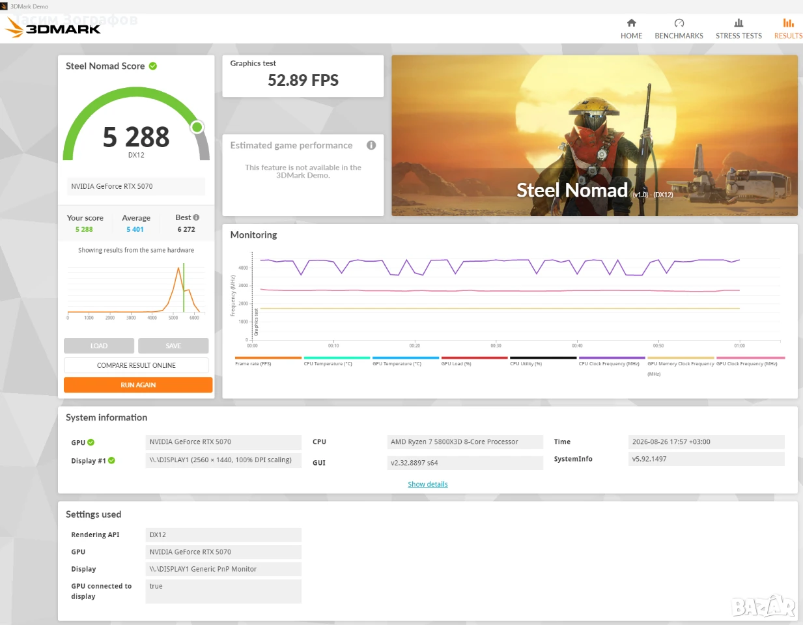
Task: Click the green validation check next to Steel Nomad Score
Action: (153, 66)
